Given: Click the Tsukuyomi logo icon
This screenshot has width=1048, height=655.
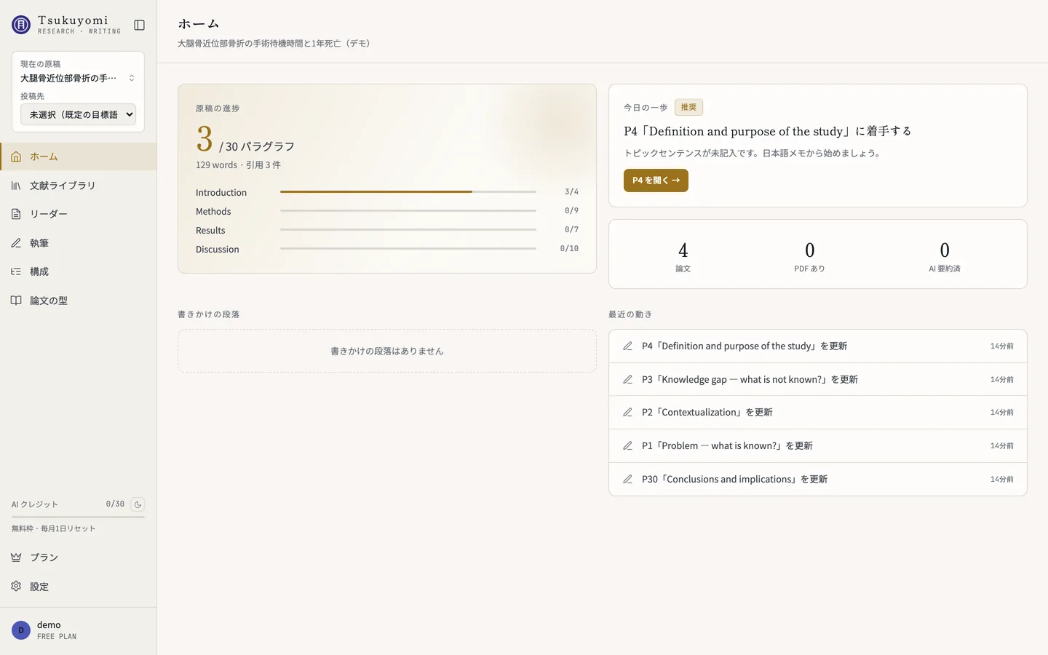Looking at the screenshot, I should pos(21,25).
